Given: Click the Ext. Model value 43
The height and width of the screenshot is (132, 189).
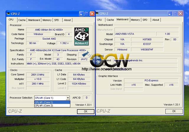Looking at the screenshot, I should tap(58, 59).
